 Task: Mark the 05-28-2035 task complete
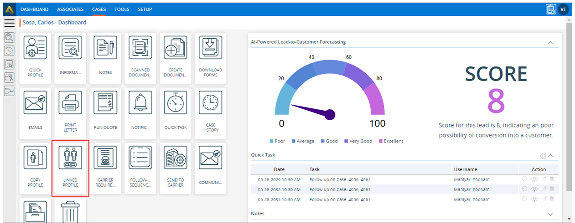(525, 199)
